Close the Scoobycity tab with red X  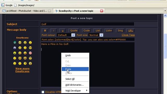click(102, 11)
